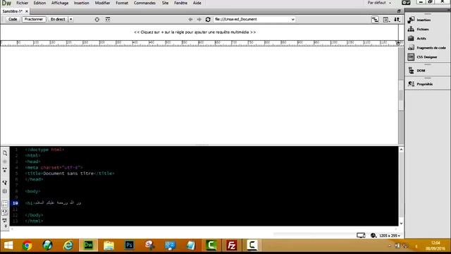Click the live view options icon
Viewport: 451px width, 254px height.
(x=108, y=19)
